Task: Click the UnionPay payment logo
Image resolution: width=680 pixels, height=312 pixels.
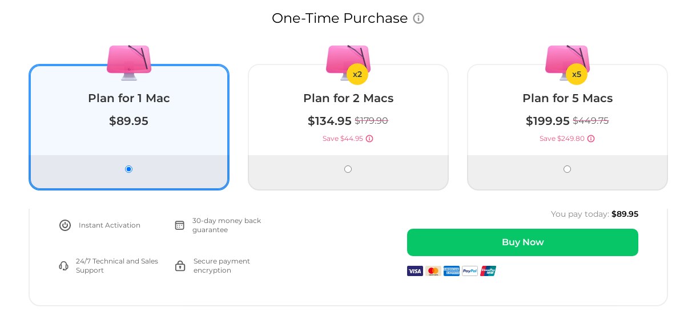Action: pos(488,271)
